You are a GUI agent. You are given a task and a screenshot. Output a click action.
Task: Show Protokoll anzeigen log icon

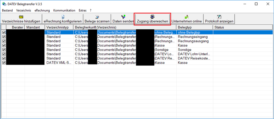click(219, 17)
